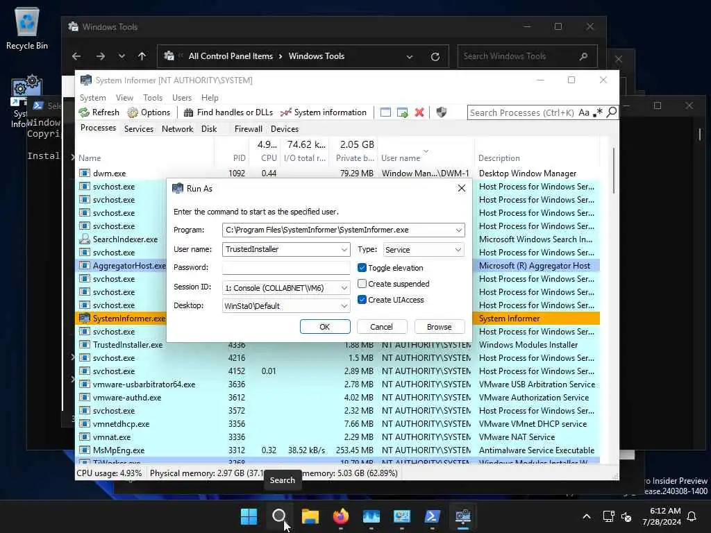Open the View menu
The width and height of the screenshot is (711, 533).
[124, 98]
